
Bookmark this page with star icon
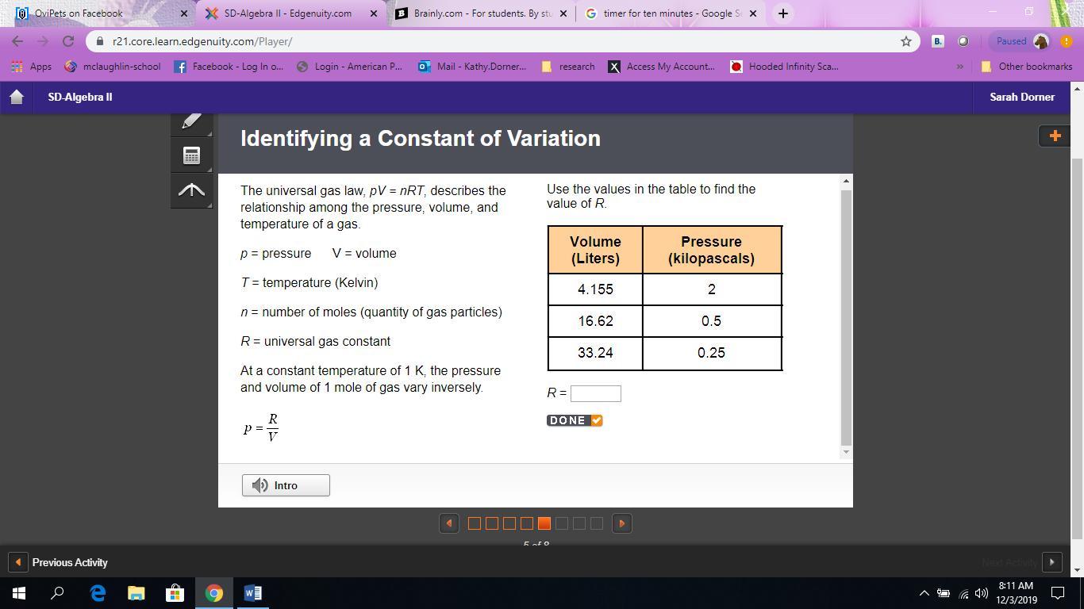(x=905, y=41)
